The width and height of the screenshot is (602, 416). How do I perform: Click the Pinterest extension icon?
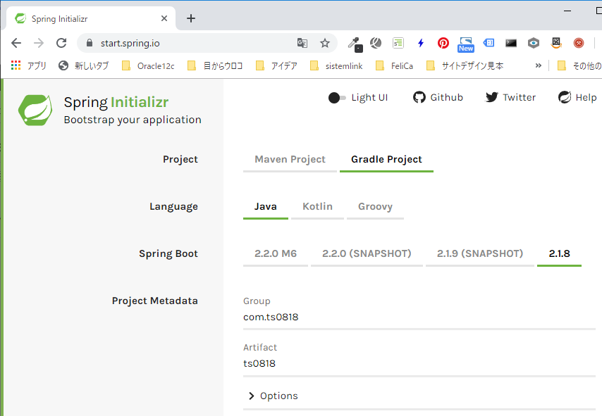[x=443, y=43]
